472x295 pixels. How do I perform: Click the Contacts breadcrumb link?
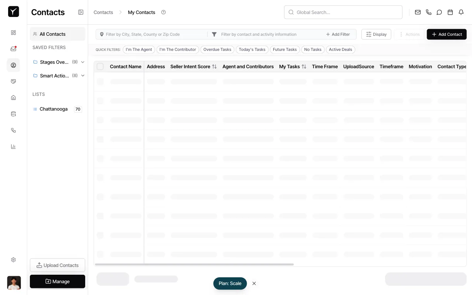[x=103, y=12]
